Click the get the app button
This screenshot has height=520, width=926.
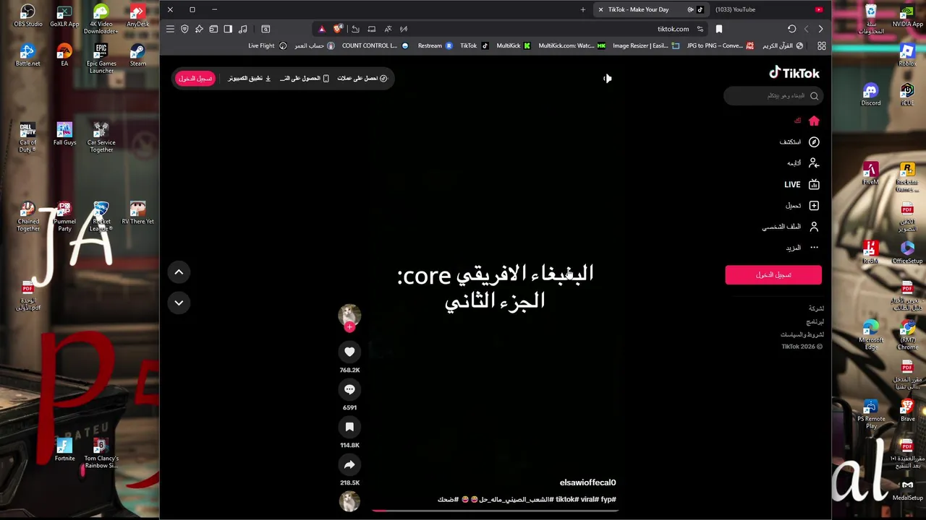[305, 78]
